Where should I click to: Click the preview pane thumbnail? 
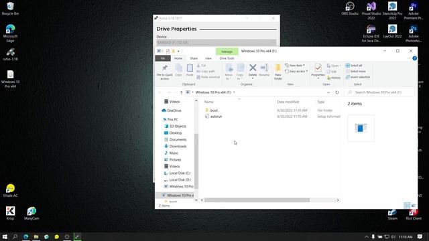point(361,128)
